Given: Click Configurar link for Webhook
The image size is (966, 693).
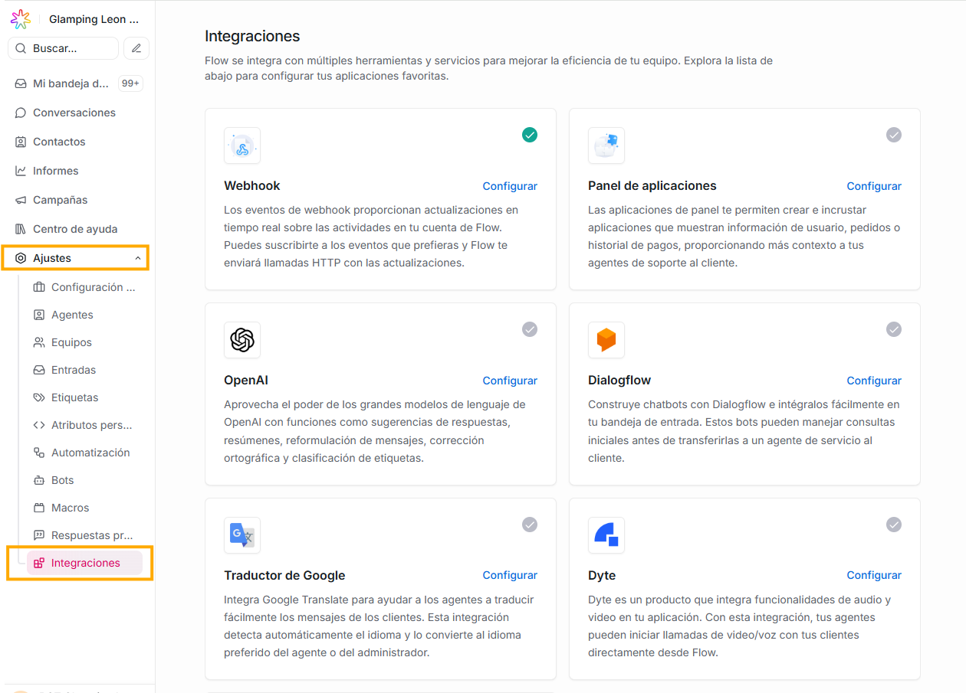Looking at the screenshot, I should (510, 186).
